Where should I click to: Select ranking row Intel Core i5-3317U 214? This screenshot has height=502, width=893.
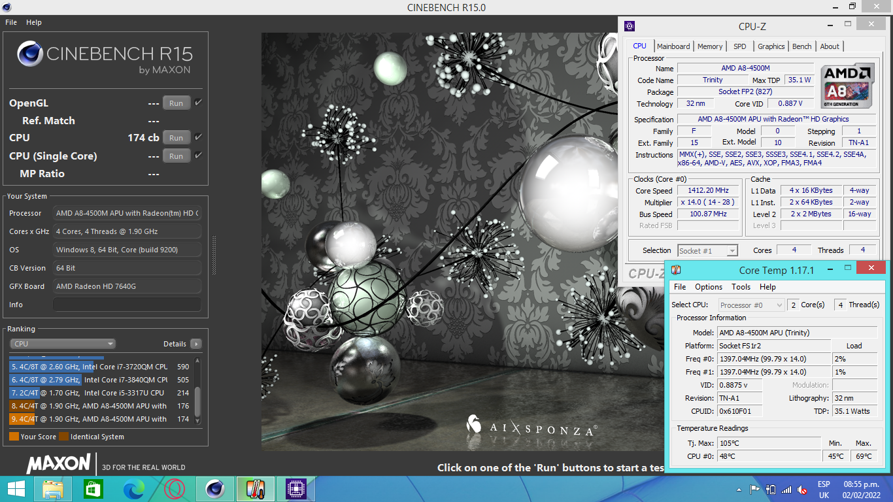click(x=100, y=393)
